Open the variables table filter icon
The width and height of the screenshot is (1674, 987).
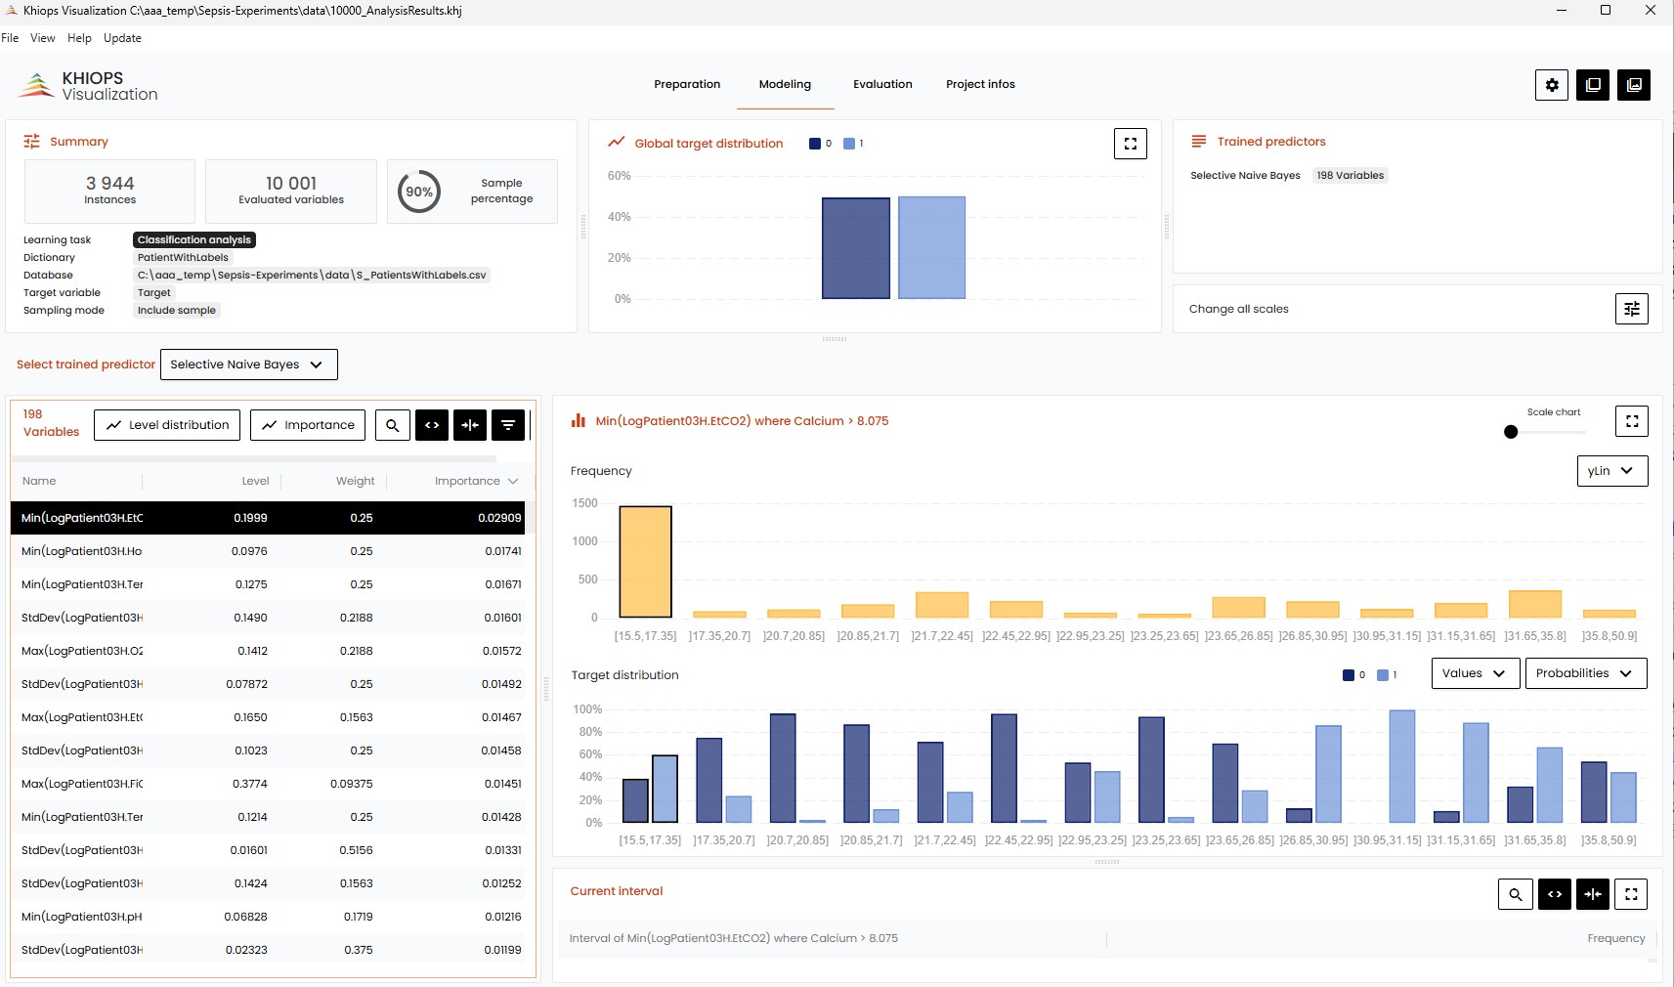click(508, 425)
